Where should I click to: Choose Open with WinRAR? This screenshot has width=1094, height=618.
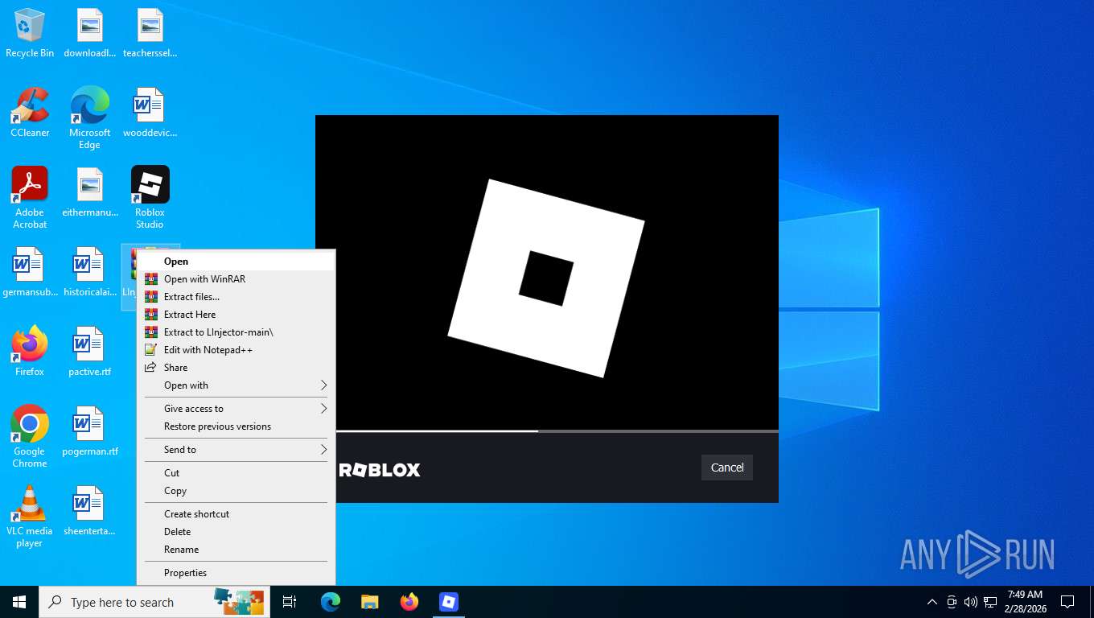236,279
